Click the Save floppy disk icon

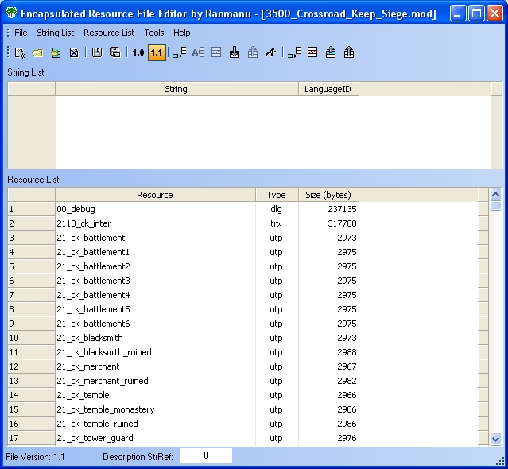pyautogui.click(x=97, y=52)
